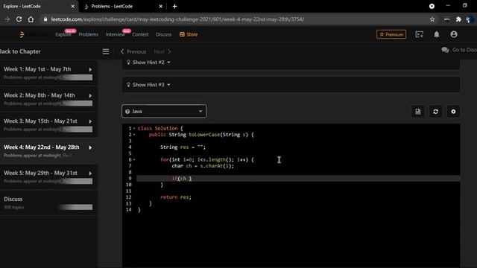The image size is (477, 268).
Task: Click the Premium button
Action: point(391,34)
